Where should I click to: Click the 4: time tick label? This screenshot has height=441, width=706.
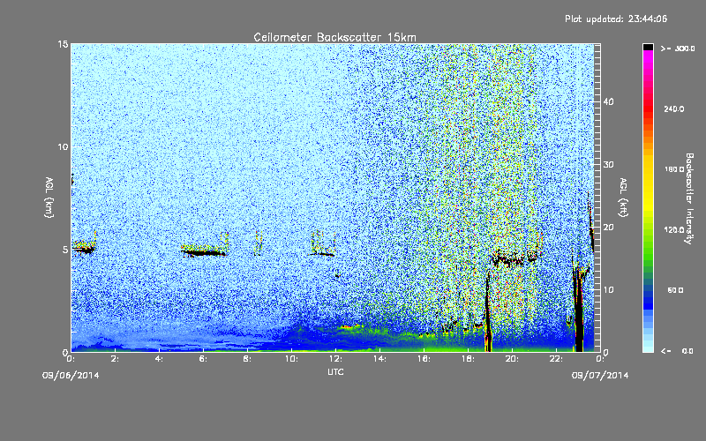pos(159,359)
